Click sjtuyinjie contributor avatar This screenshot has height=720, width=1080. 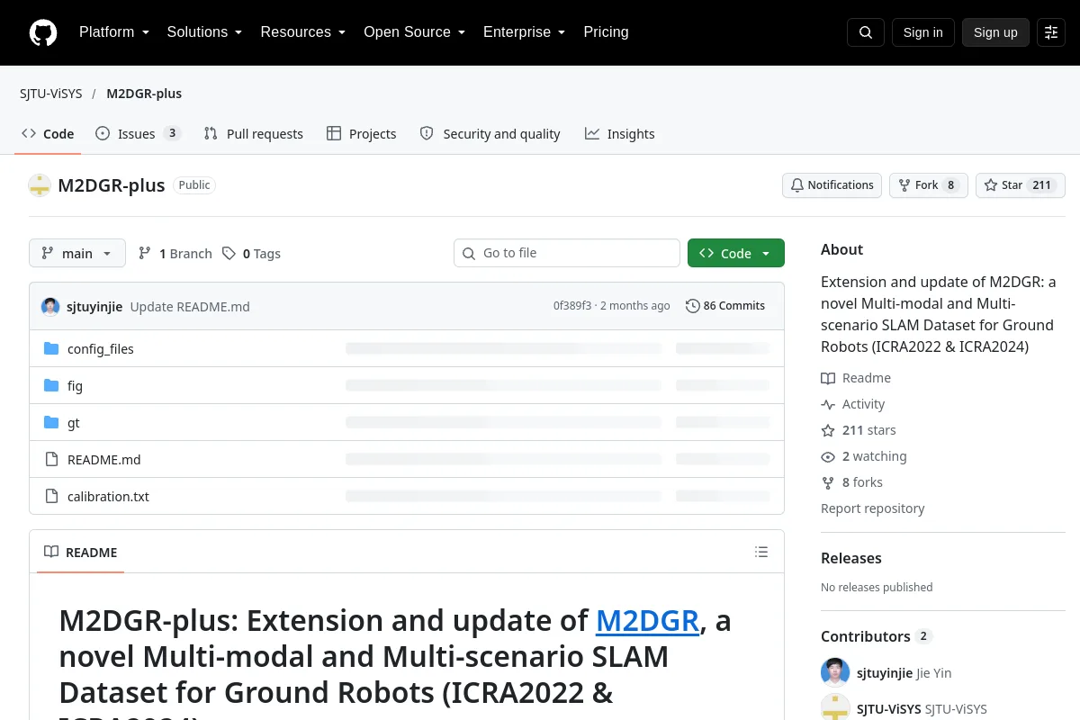pyautogui.click(x=835, y=672)
